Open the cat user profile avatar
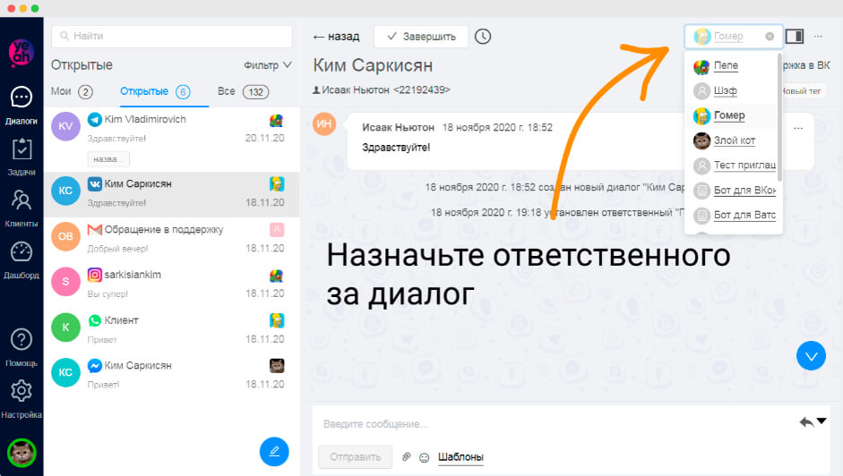The width and height of the screenshot is (843, 476). click(x=21, y=453)
